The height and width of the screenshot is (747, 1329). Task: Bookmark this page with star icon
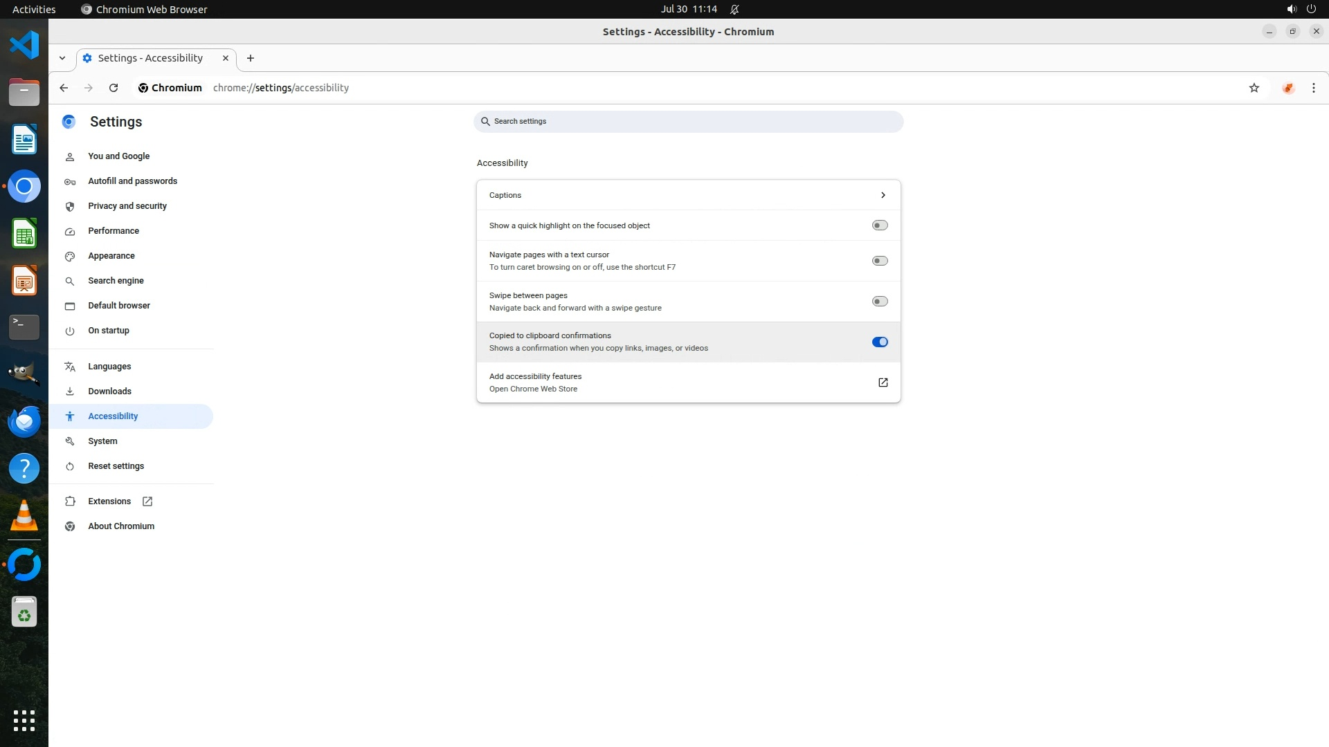[1254, 88]
